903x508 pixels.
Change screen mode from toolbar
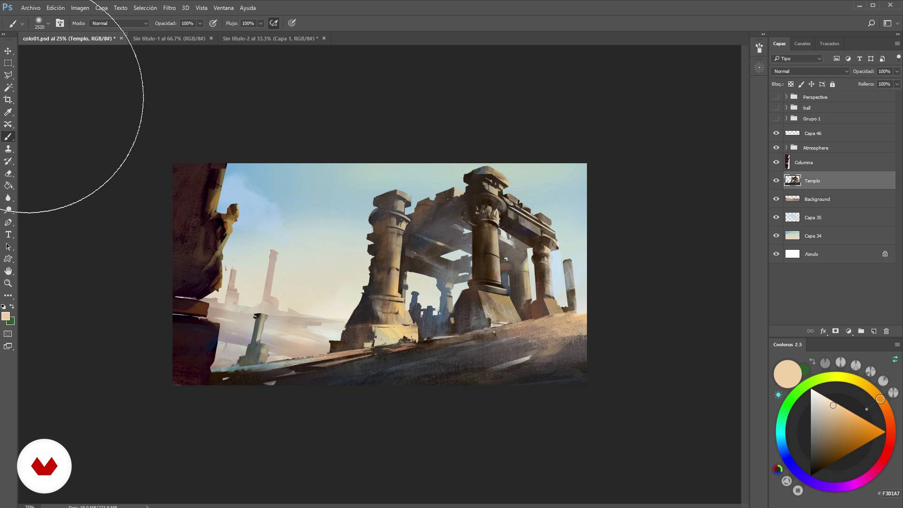8,347
